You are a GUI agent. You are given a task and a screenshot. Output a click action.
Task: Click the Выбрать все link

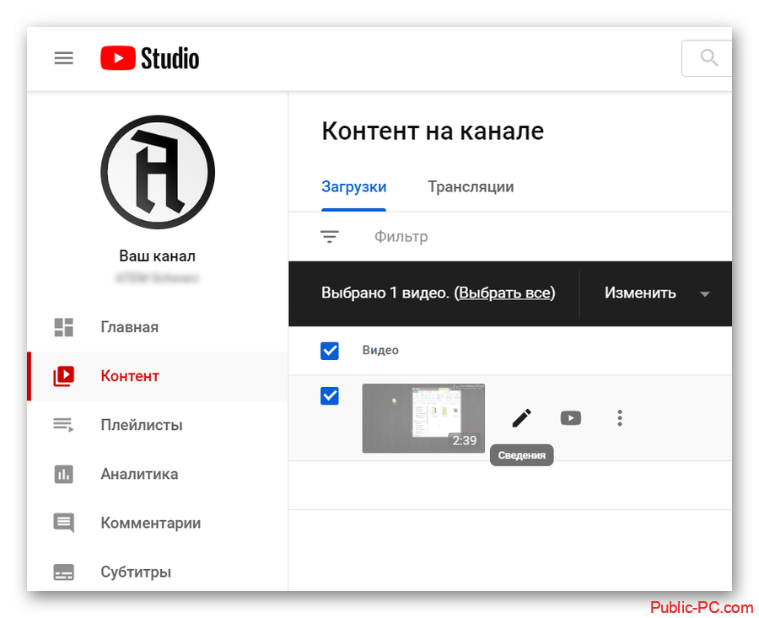coord(505,293)
